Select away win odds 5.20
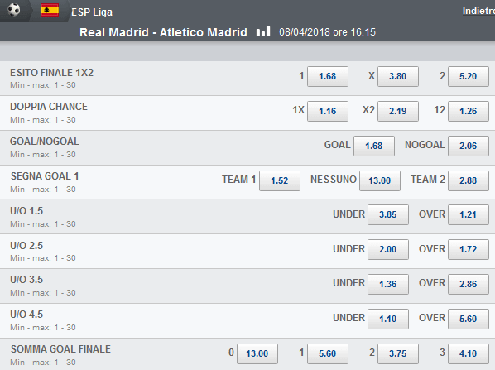495x370 pixels. (469, 76)
